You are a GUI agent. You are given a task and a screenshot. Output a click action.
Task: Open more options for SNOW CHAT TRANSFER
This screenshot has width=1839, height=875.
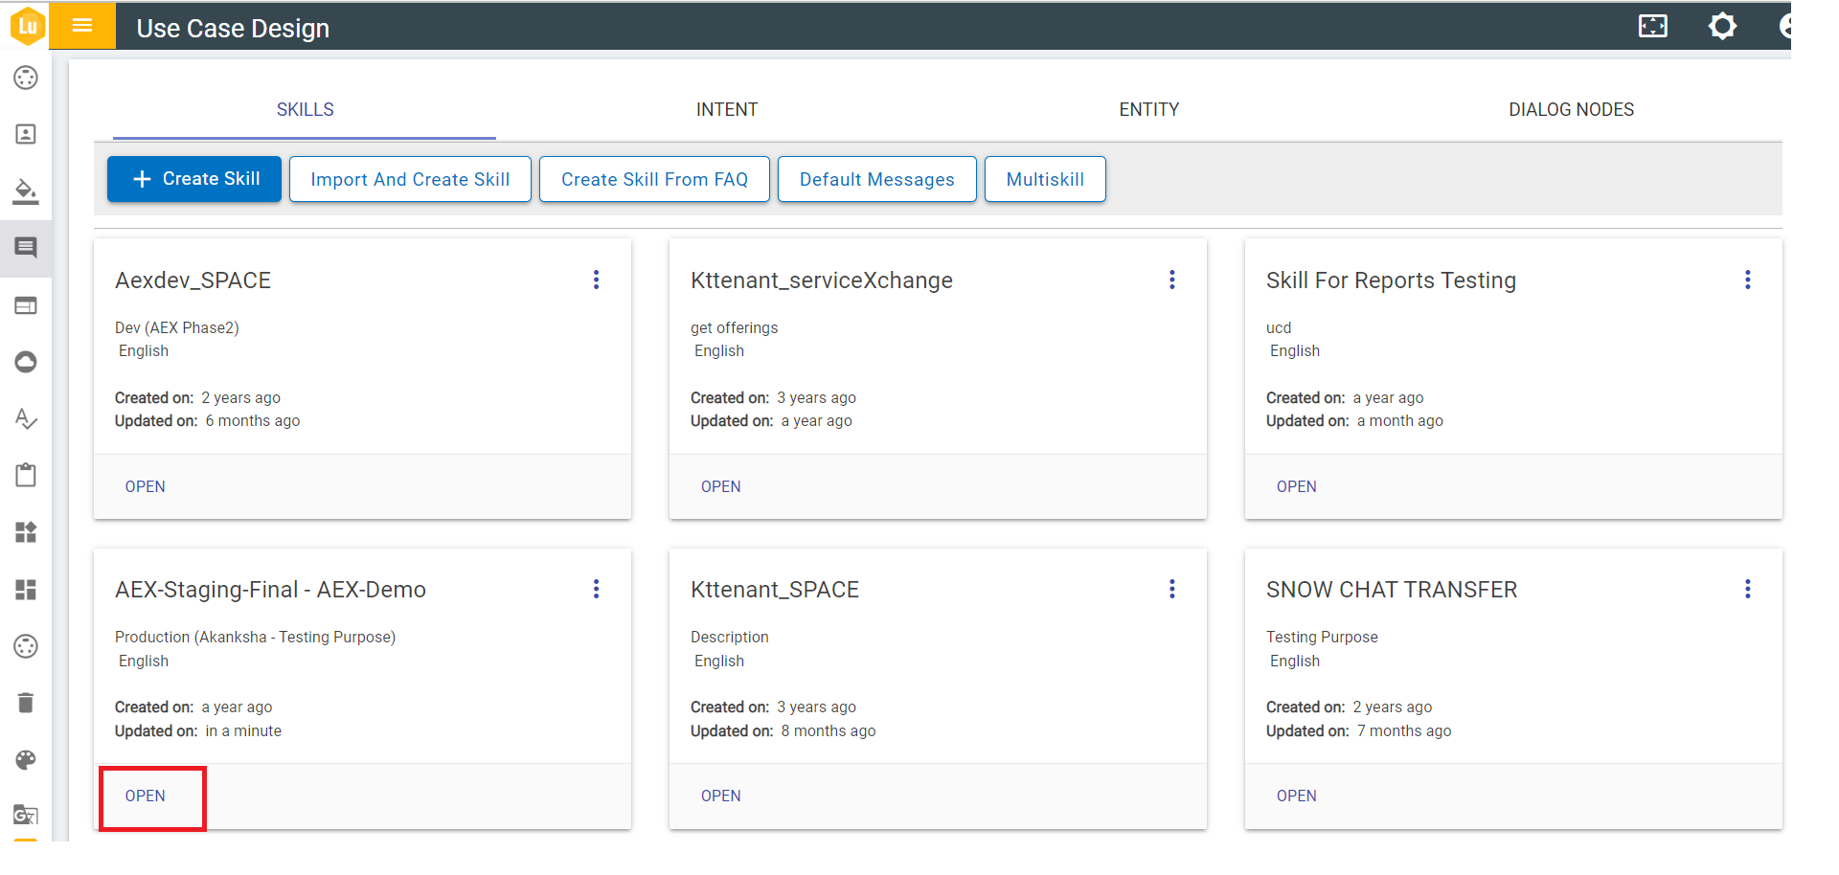[1747, 589]
